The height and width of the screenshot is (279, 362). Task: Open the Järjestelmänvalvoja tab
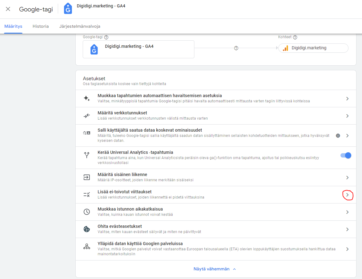click(x=80, y=26)
